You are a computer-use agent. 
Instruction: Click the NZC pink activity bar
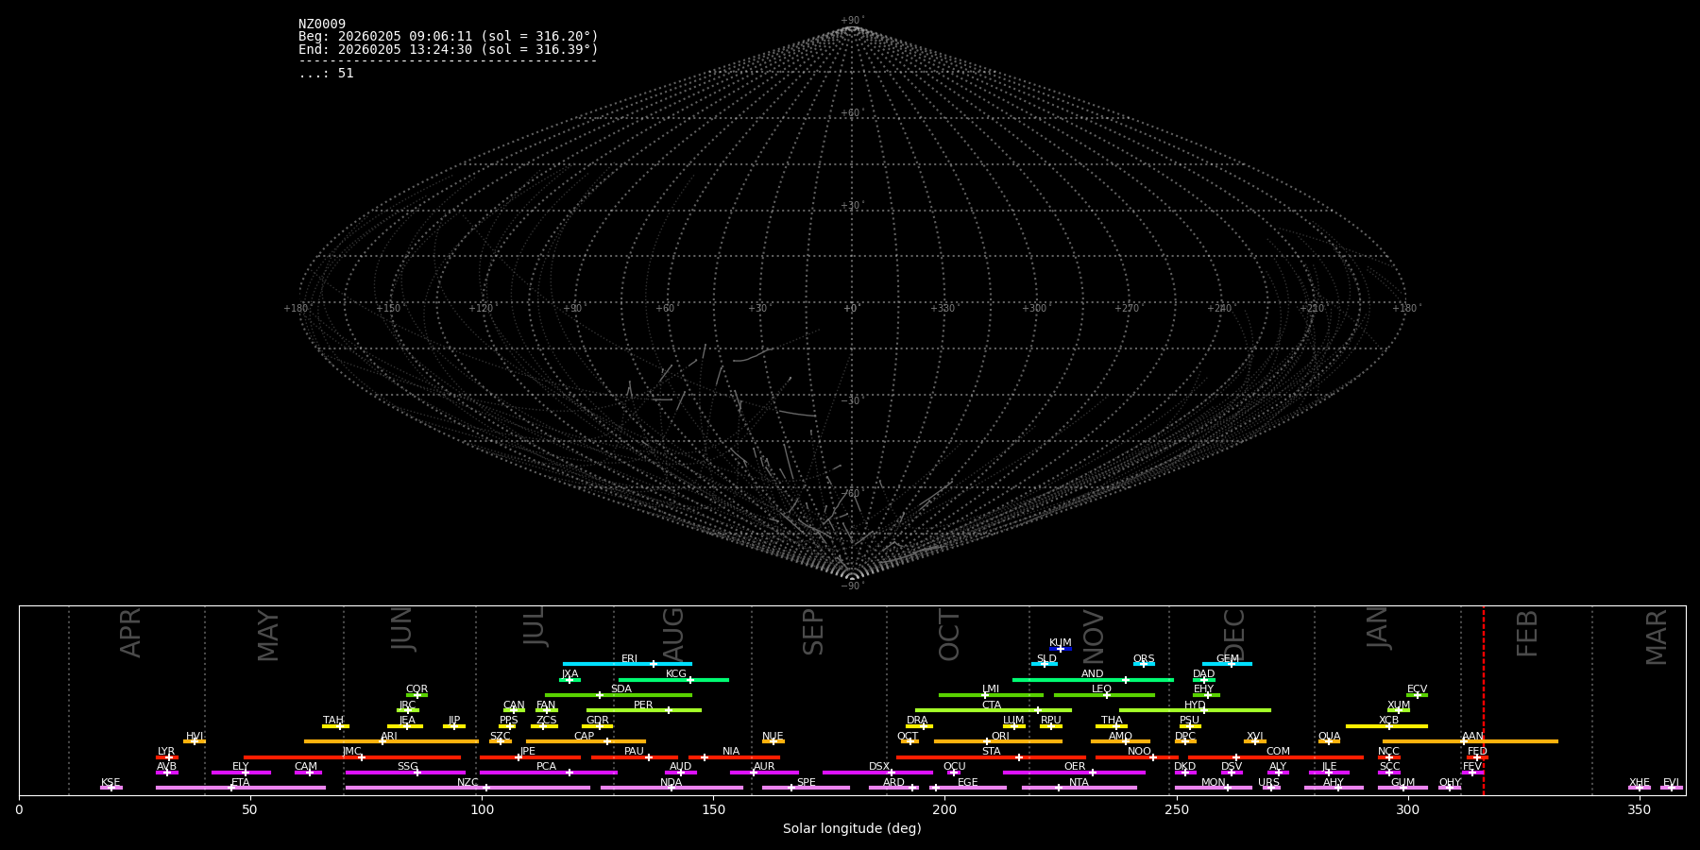click(467, 788)
